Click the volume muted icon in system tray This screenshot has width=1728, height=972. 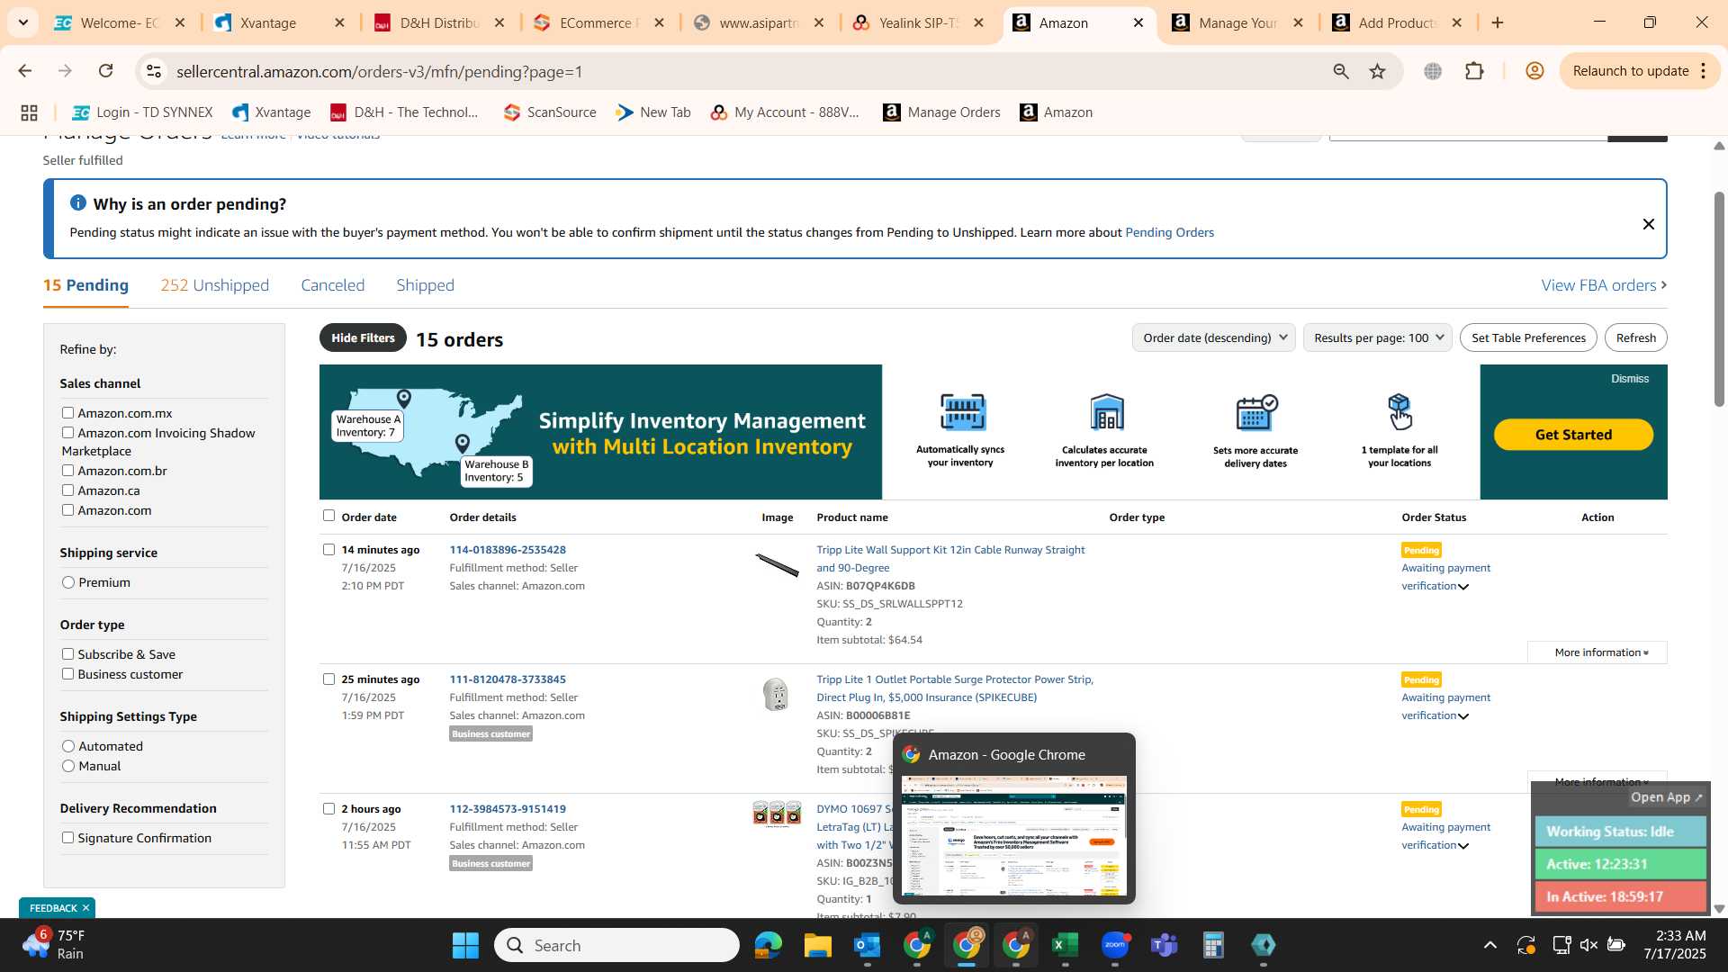coord(1588,945)
